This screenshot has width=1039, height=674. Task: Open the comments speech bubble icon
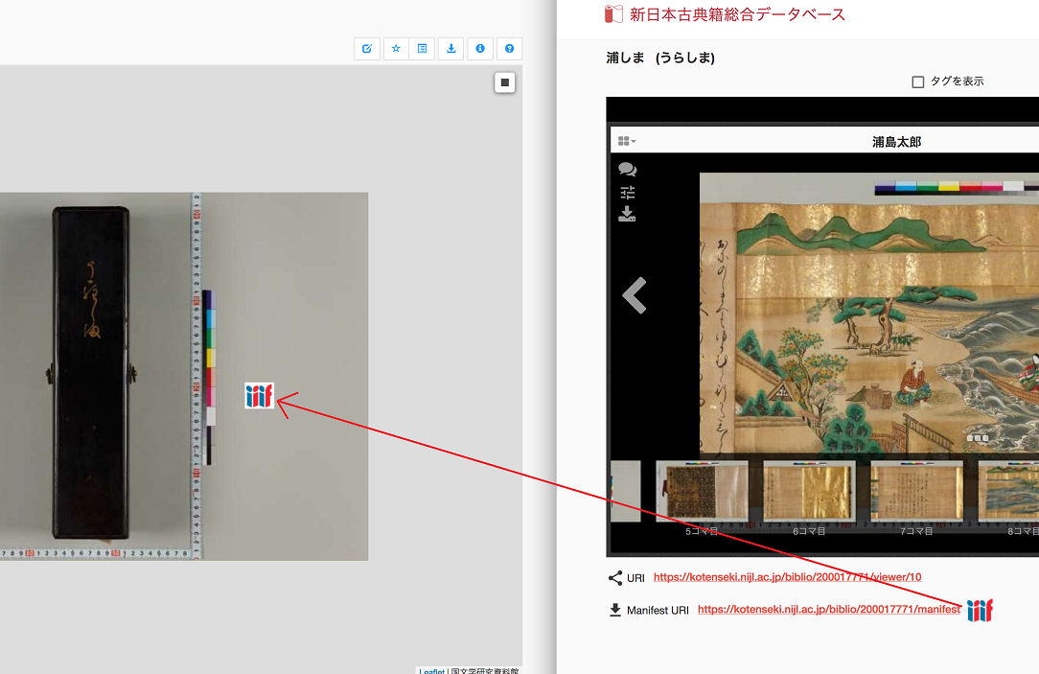[x=628, y=170]
